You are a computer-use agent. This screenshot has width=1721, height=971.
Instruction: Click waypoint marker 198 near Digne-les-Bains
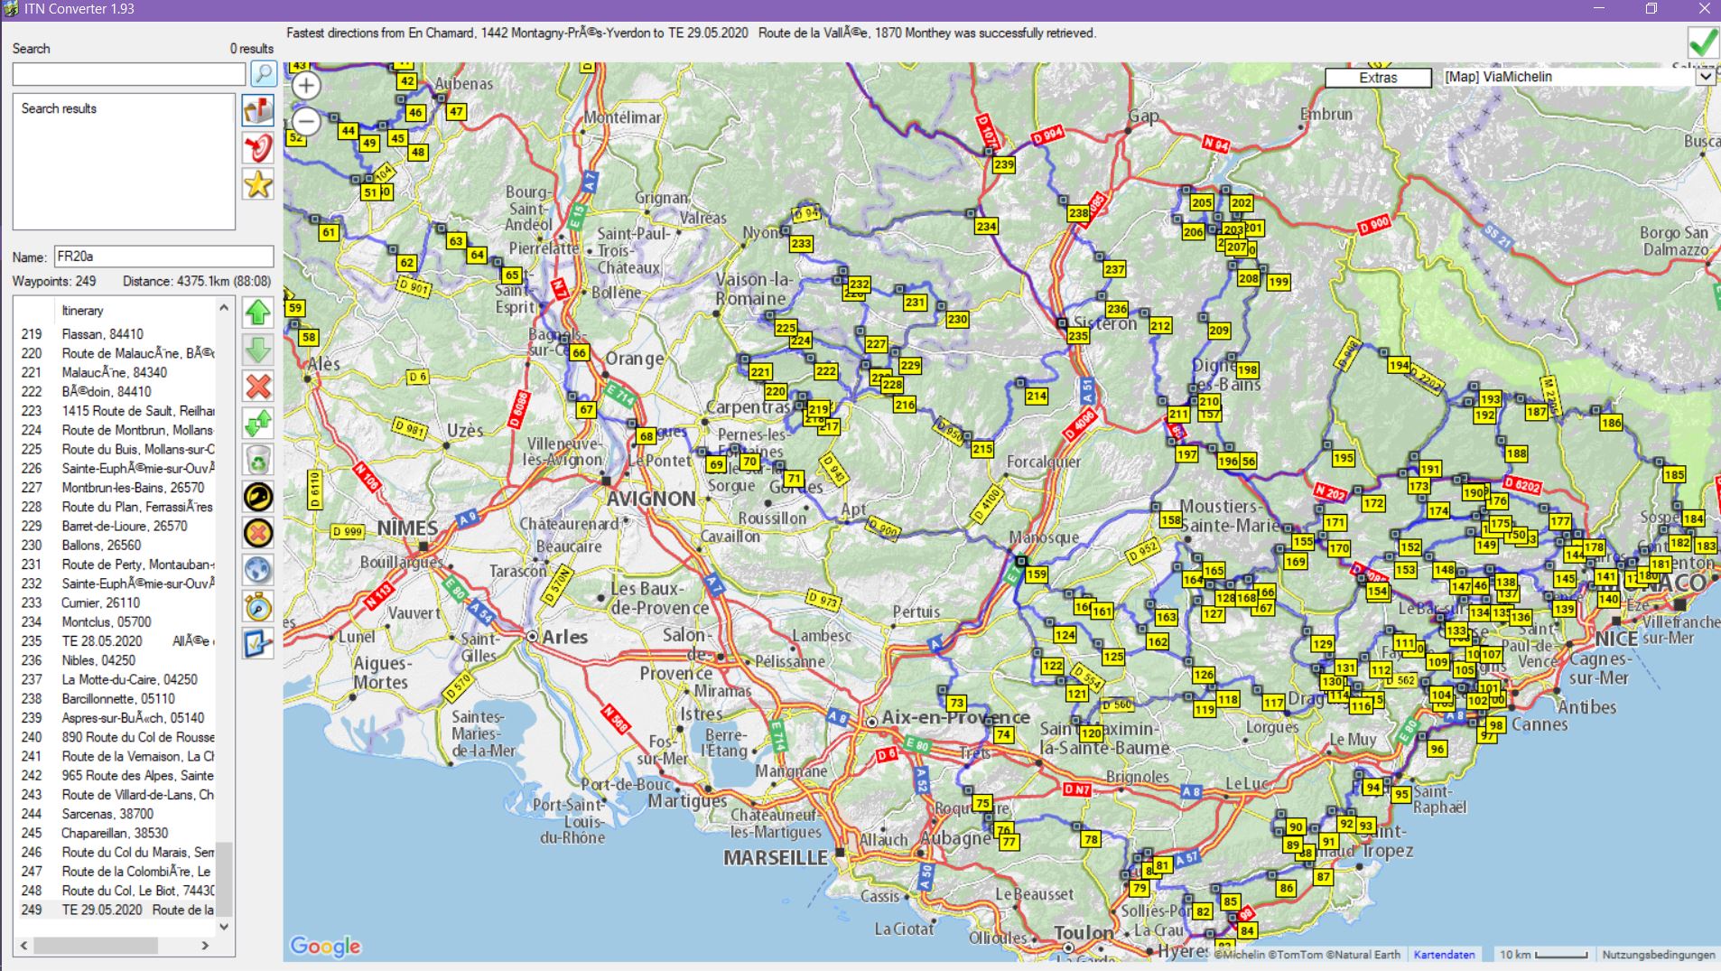[x=1247, y=370]
